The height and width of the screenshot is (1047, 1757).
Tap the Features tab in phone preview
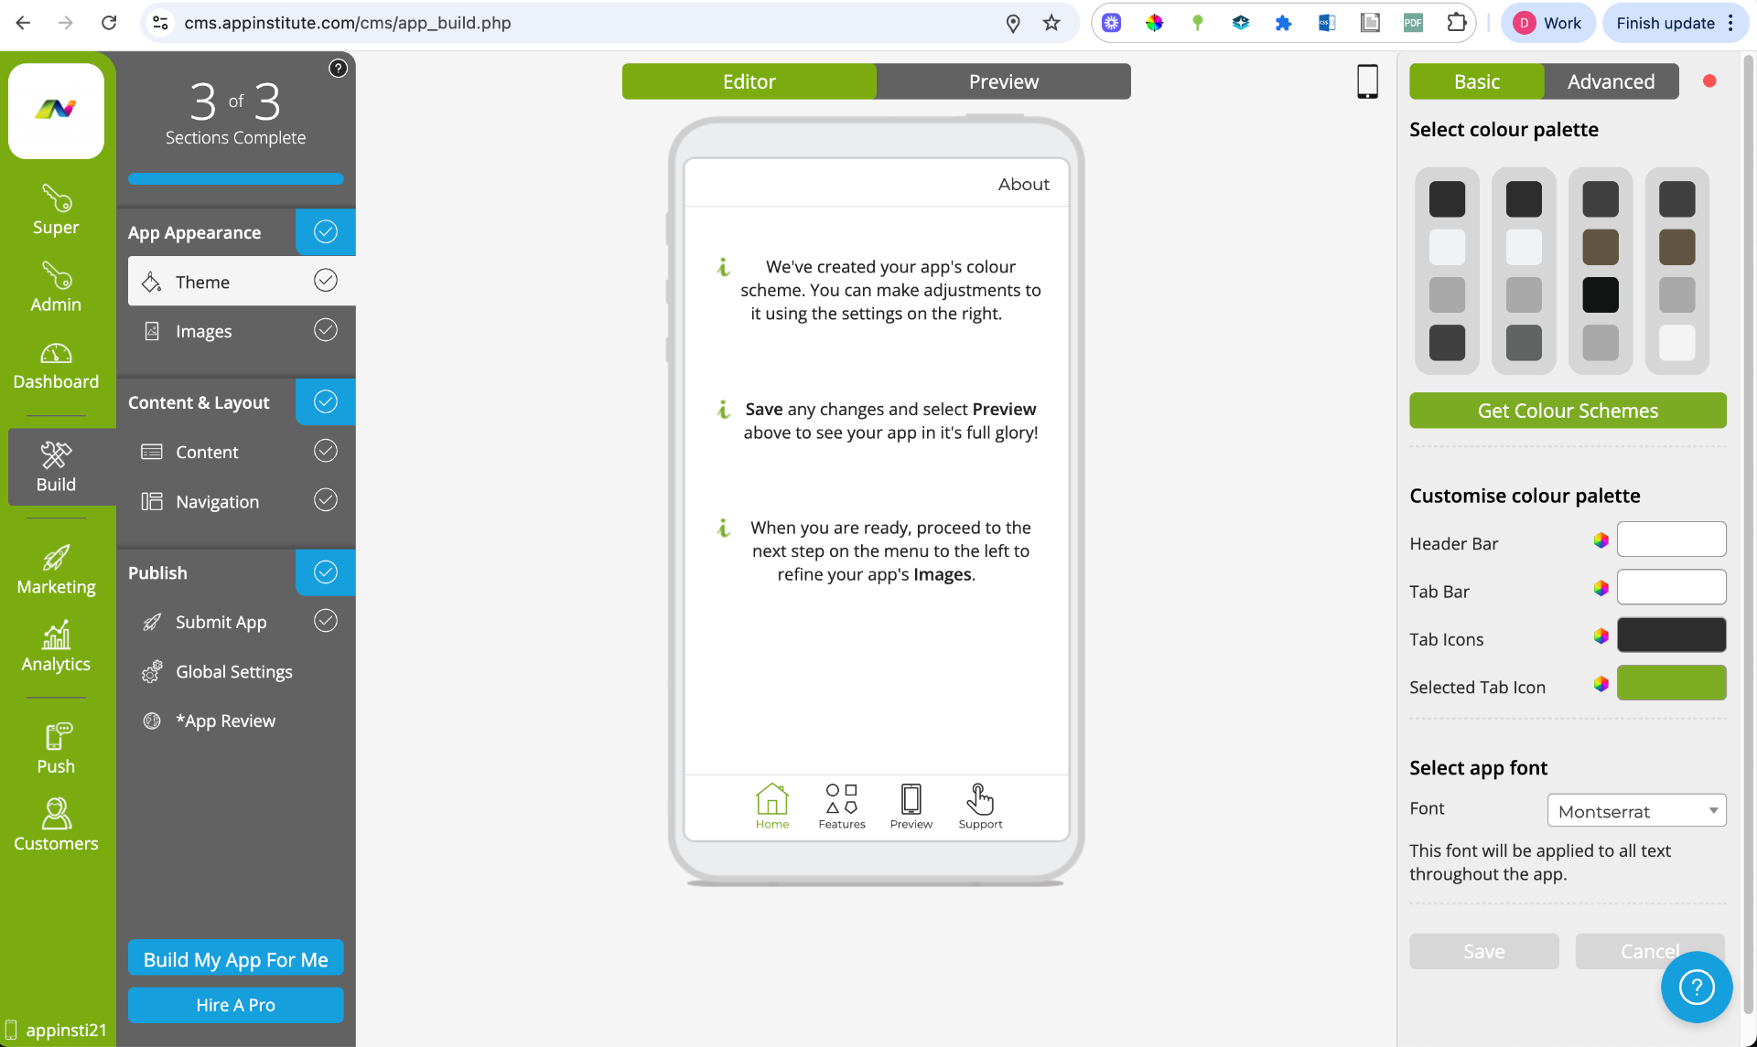[842, 807]
